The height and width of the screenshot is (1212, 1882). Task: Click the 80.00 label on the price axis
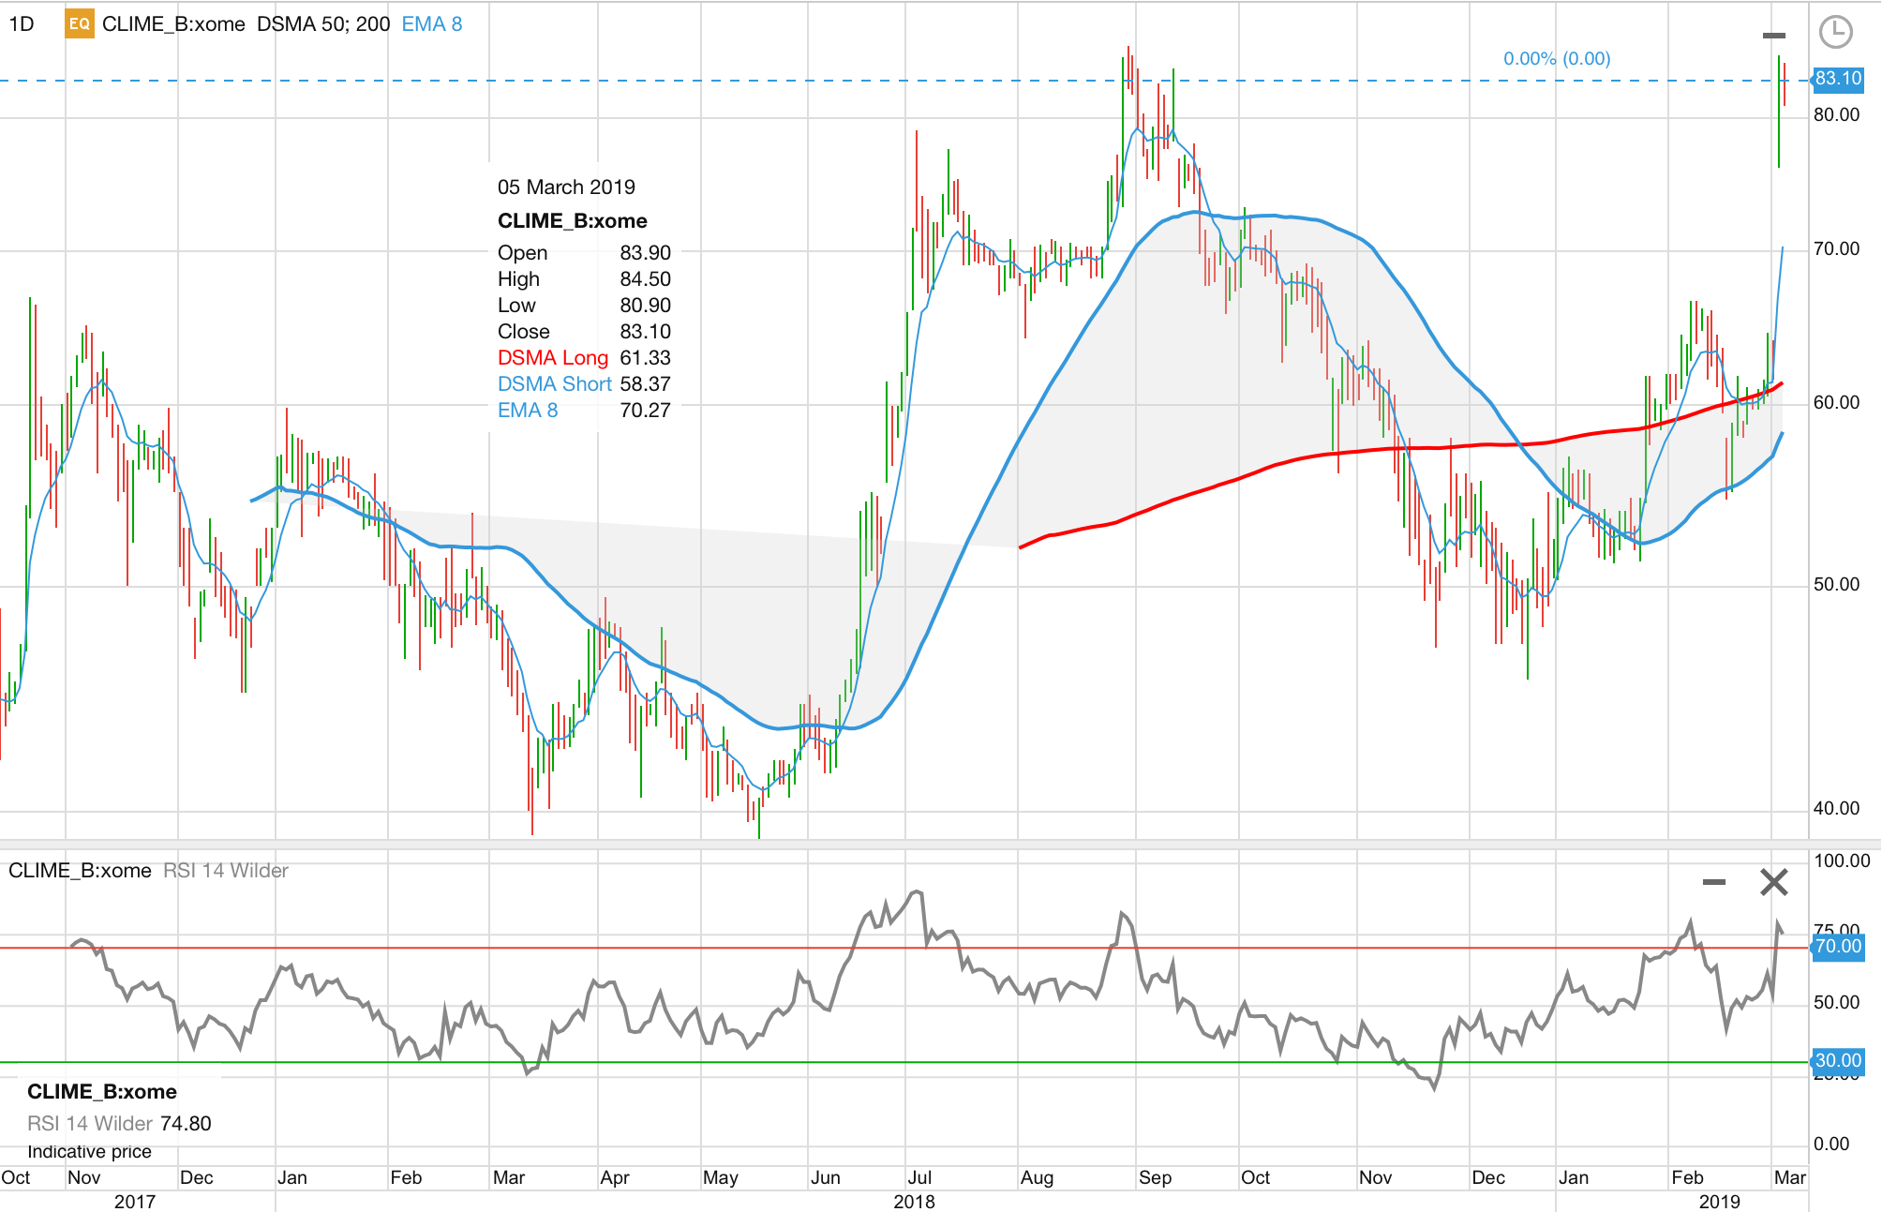pyautogui.click(x=1836, y=115)
